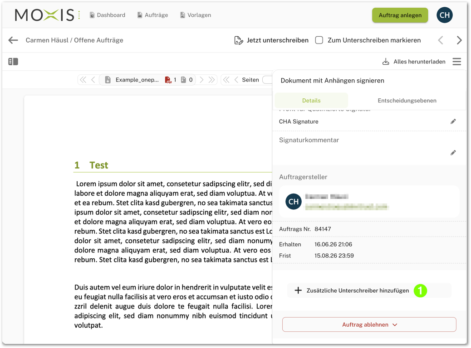
Task: Download the Example_onep... document icon
Action: coord(108,80)
